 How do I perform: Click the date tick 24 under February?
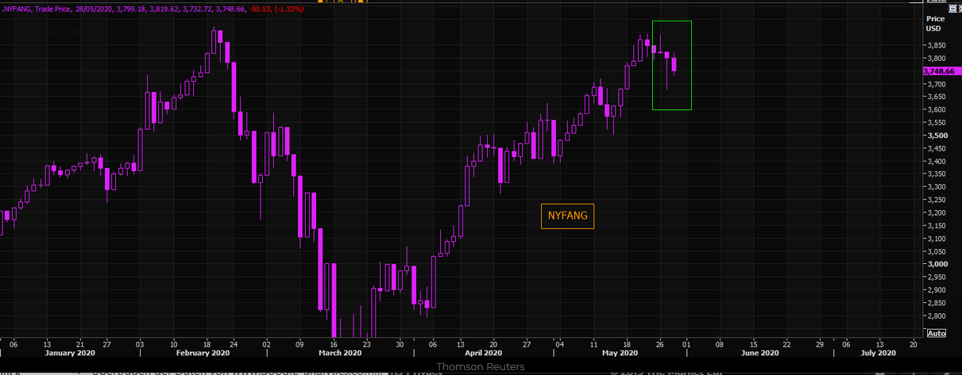pyautogui.click(x=234, y=344)
